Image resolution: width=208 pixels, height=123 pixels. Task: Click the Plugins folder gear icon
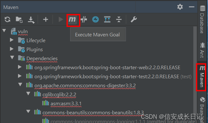(21, 49)
